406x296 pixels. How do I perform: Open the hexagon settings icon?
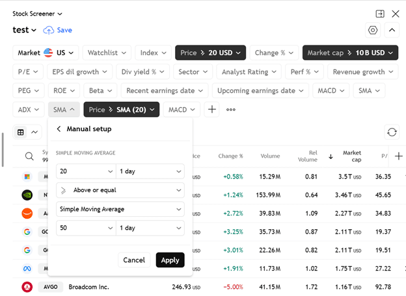click(x=373, y=30)
